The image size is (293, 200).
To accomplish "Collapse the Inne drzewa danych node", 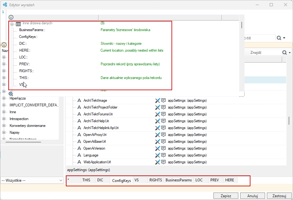I will click(x=12, y=24).
